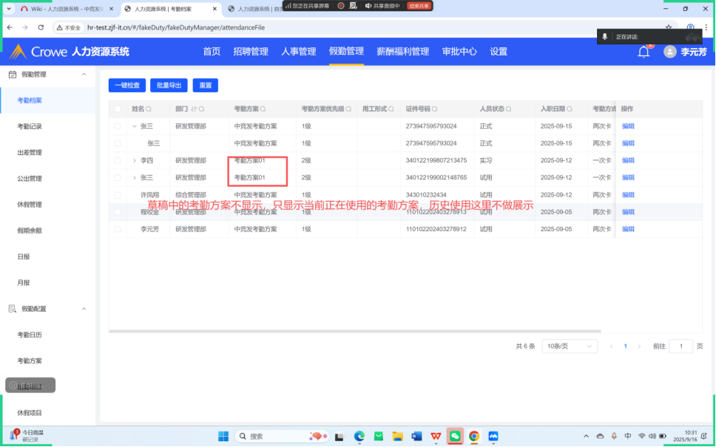Select the checkbox for 许凤翔 row

pyautogui.click(x=118, y=195)
